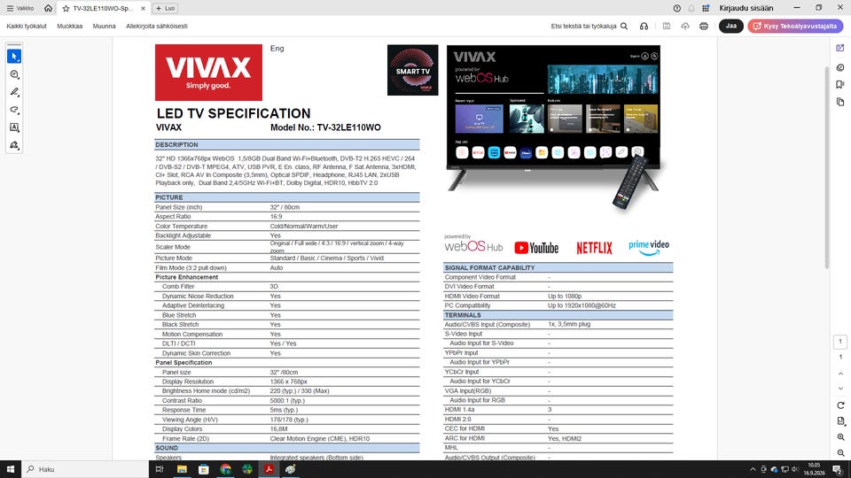Image resolution: width=851 pixels, height=478 pixels.
Task: Select the add text box tool
Action: 14,127
